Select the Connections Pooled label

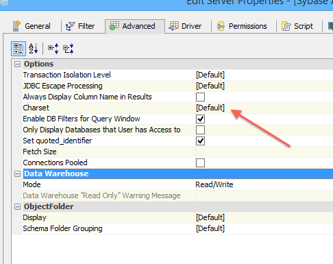pos(55,163)
